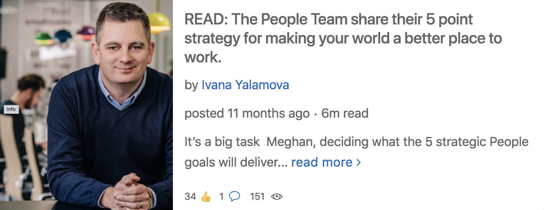Click the "6m read" reading time label
544x210 pixels.
point(345,114)
